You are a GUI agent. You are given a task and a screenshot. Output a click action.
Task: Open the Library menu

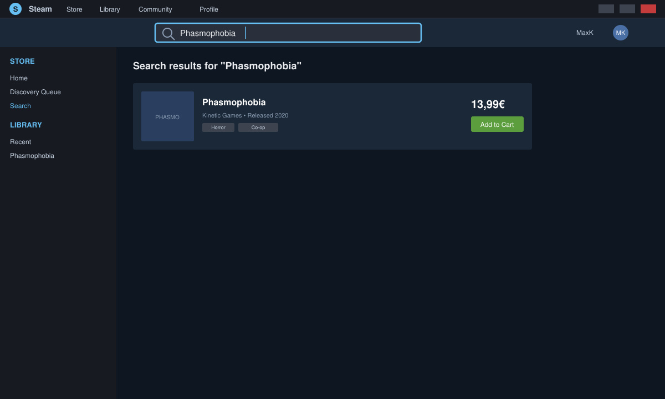point(110,9)
